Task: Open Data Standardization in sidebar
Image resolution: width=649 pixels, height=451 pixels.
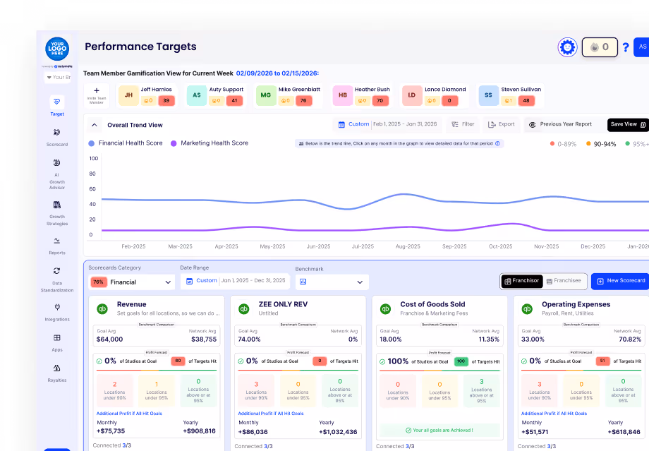Action: tap(57, 279)
